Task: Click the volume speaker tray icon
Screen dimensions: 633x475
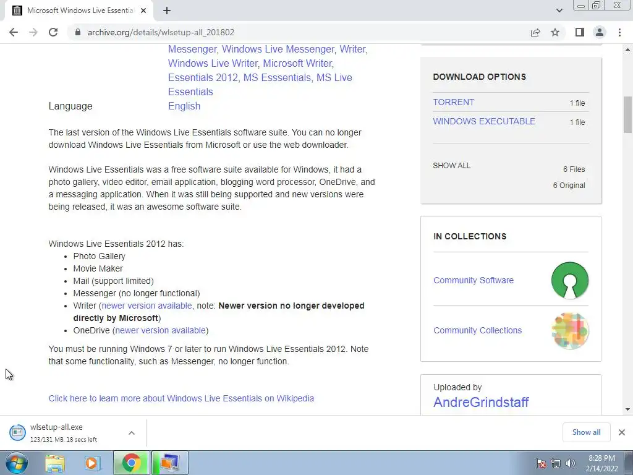Action: click(571, 463)
